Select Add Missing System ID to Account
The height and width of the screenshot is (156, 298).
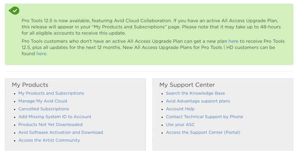(x=55, y=117)
